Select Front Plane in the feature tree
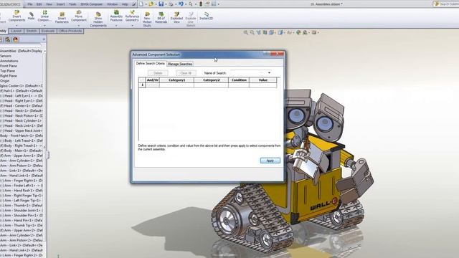459x258 pixels. point(9,66)
